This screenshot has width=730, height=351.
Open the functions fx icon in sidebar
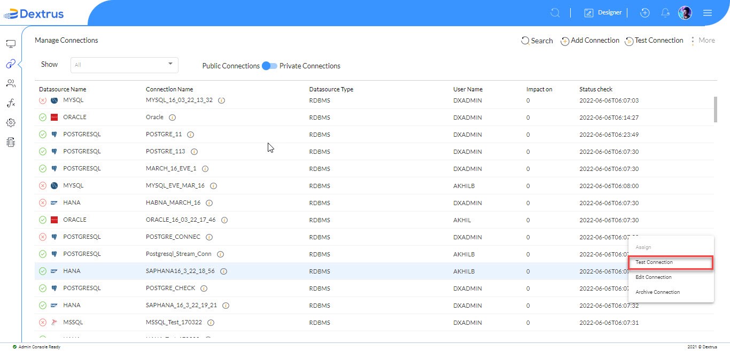[x=11, y=103]
